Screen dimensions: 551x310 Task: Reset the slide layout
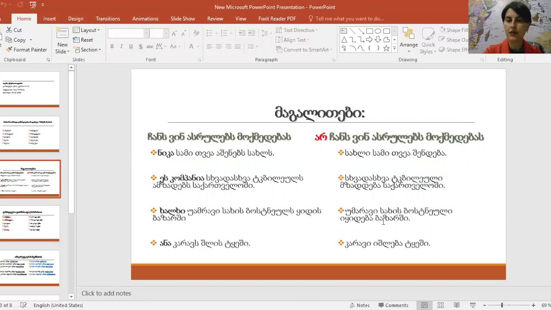point(83,40)
